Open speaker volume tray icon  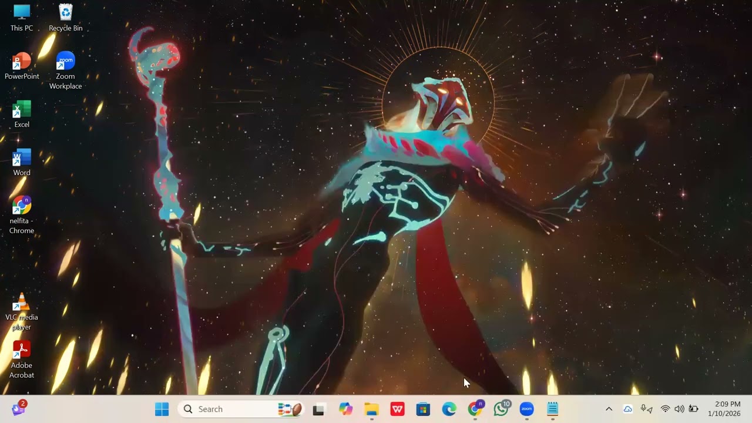pos(679,409)
